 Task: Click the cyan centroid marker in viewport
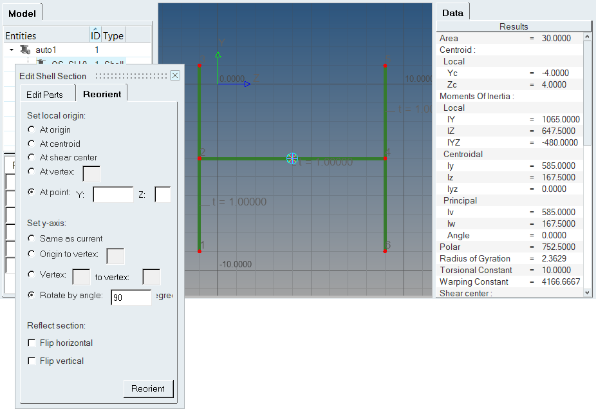pyautogui.click(x=292, y=158)
